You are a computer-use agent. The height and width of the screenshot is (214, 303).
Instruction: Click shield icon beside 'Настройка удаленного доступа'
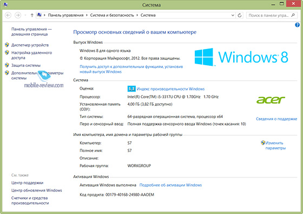7,52
